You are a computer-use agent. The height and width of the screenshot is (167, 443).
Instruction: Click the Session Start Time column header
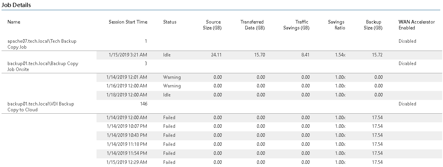pos(128,22)
